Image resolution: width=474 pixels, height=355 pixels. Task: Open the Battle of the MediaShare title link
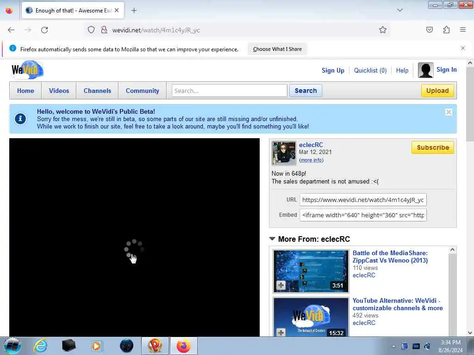tap(390, 257)
